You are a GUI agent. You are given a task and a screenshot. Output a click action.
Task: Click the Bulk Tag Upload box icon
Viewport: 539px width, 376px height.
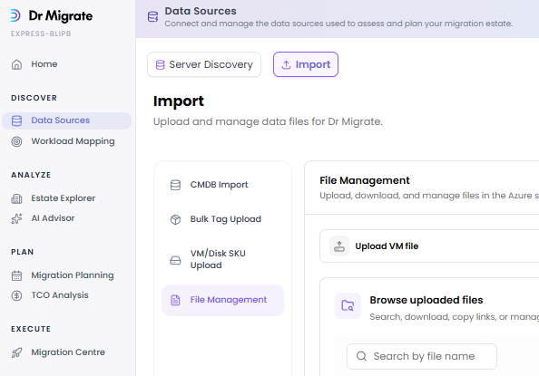pyautogui.click(x=175, y=219)
